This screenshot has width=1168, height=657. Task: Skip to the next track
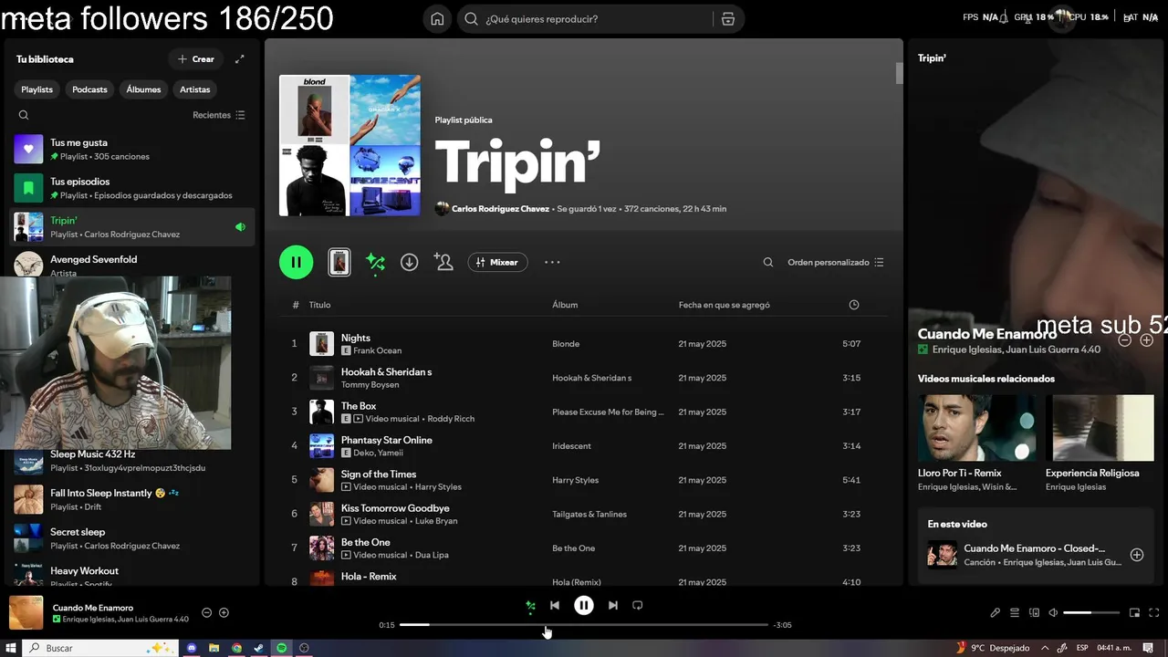(x=613, y=605)
